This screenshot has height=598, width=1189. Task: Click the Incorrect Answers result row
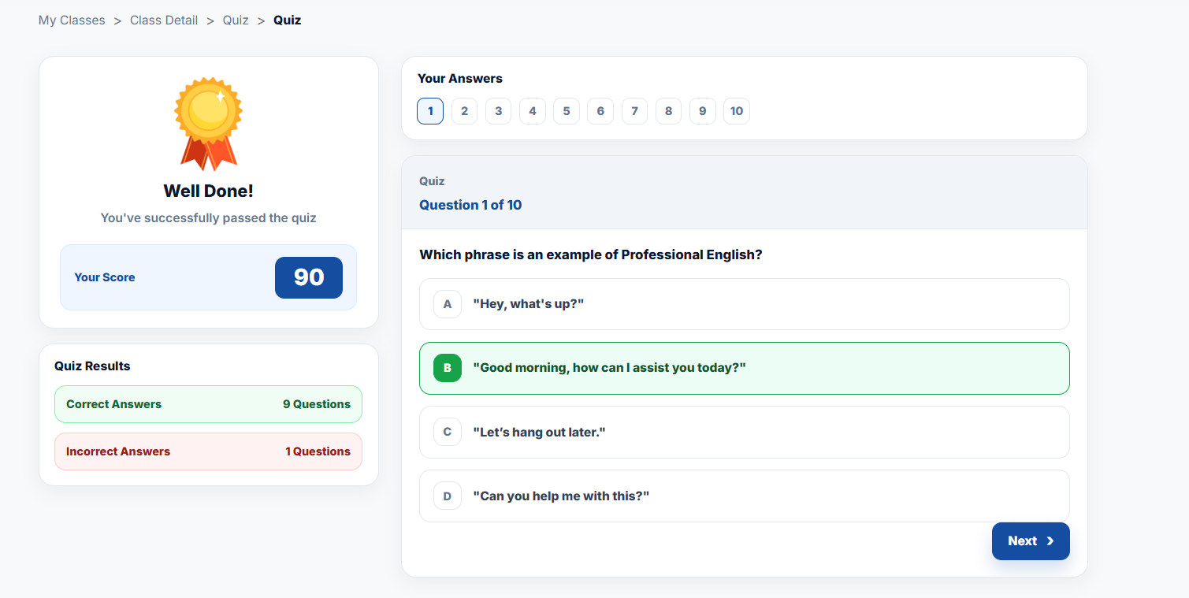(x=208, y=451)
